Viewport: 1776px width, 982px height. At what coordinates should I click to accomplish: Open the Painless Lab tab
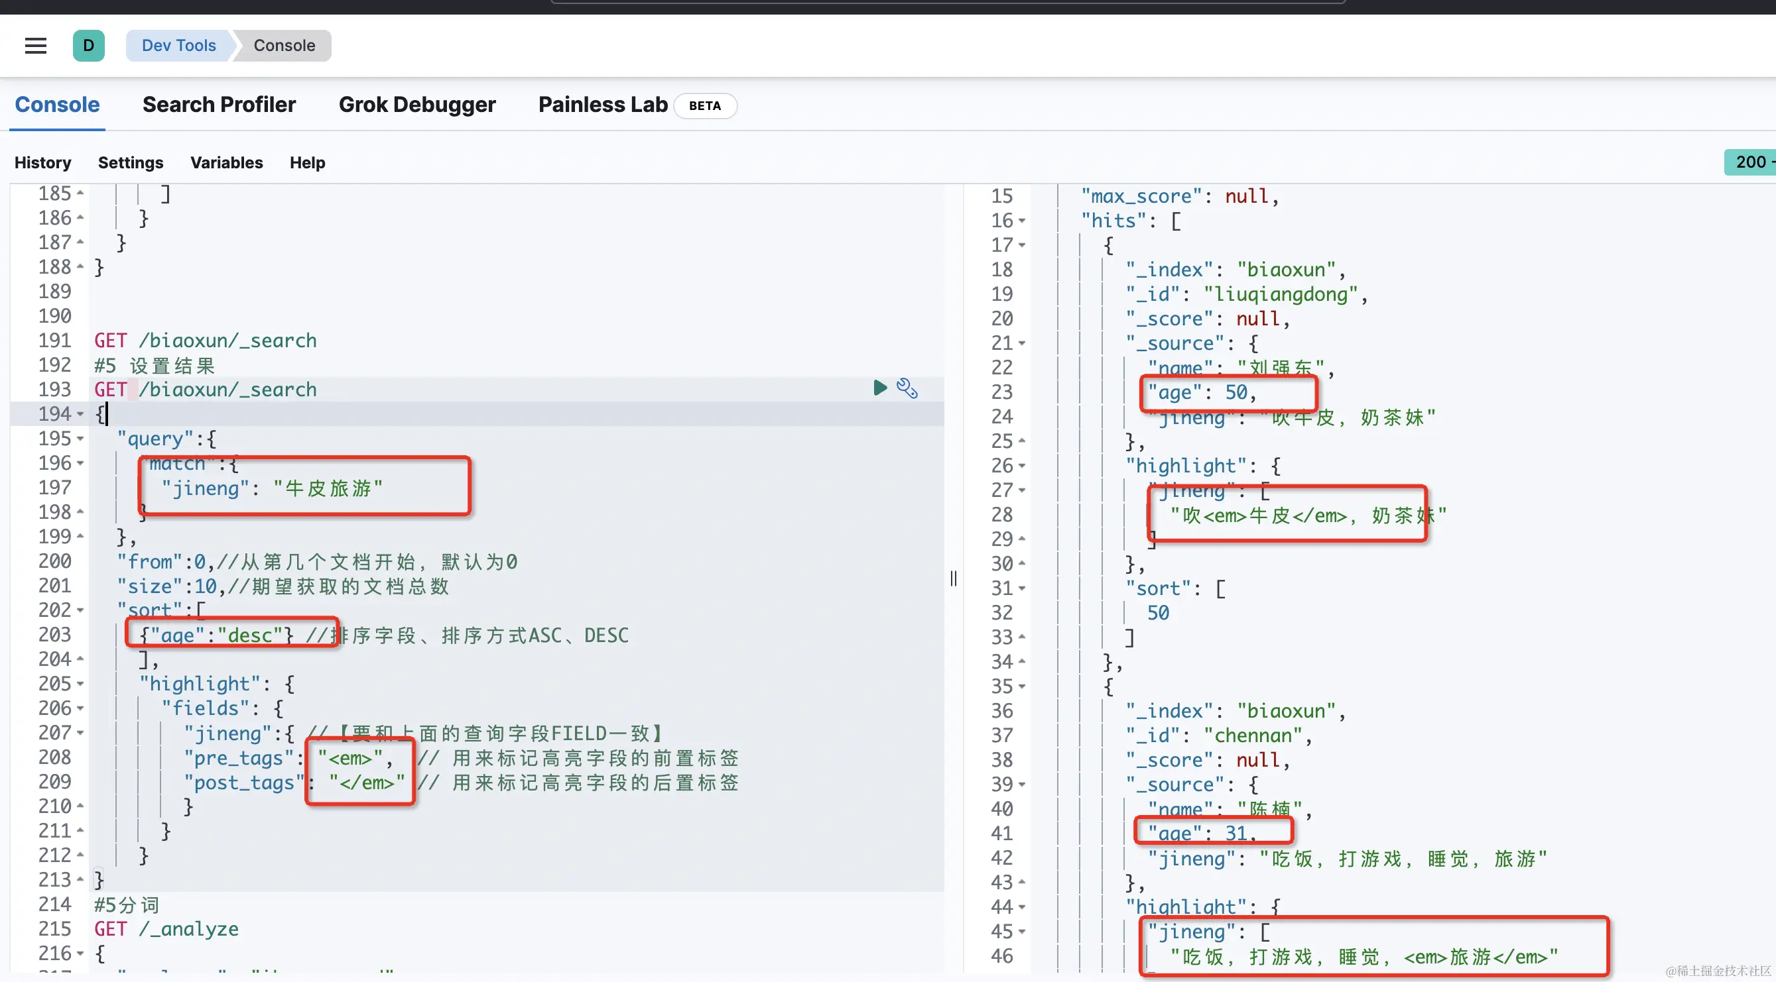[603, 105]
